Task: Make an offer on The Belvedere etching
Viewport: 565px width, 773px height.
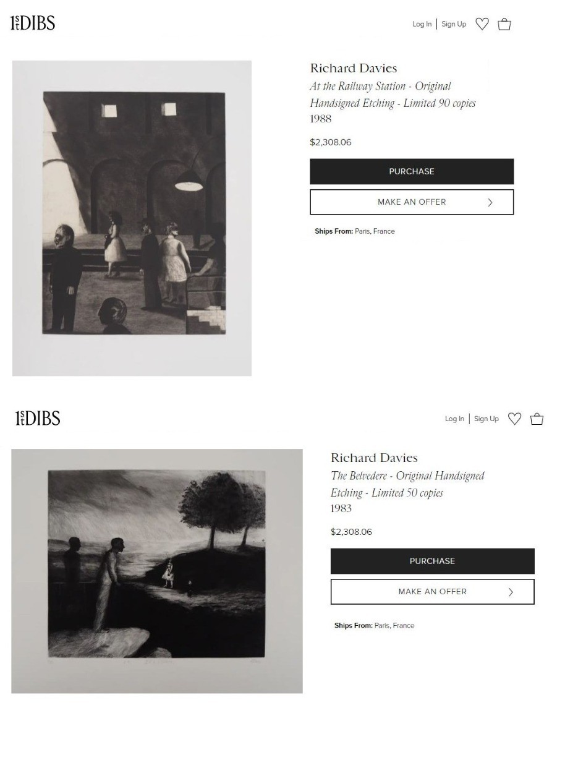Action: 432,592
